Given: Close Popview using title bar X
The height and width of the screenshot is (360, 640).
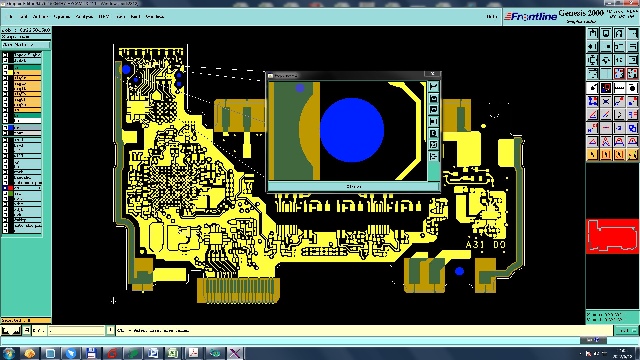Looking at the screenshot, I should pyautogui.click(x=433, y=74).
